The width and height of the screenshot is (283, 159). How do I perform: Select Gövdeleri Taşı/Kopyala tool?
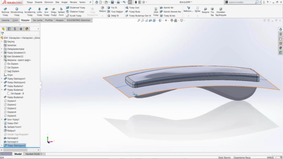[x=221, y=12]
